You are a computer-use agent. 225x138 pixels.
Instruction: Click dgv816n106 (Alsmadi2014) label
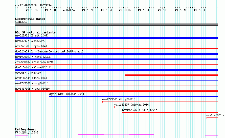(x=67, y=94)
